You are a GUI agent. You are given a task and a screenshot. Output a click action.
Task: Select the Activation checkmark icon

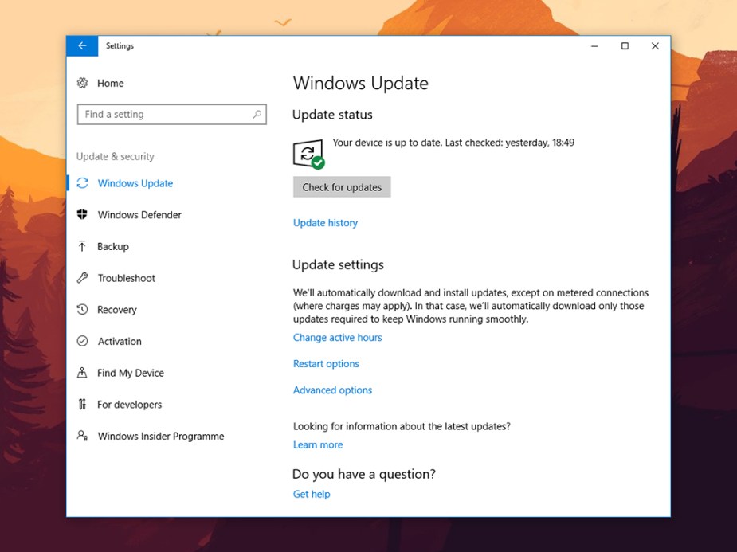82,341
